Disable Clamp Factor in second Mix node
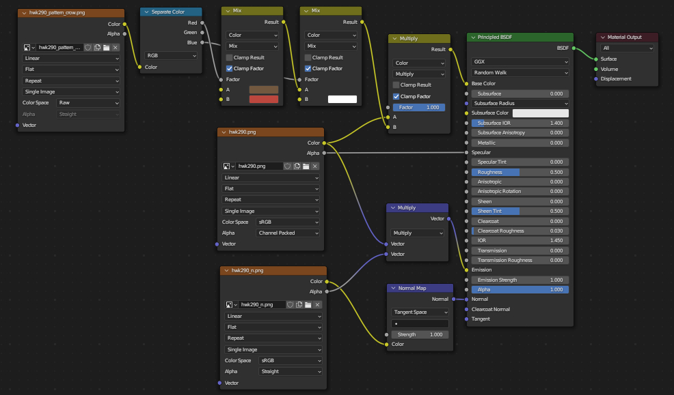 point(308,68)
